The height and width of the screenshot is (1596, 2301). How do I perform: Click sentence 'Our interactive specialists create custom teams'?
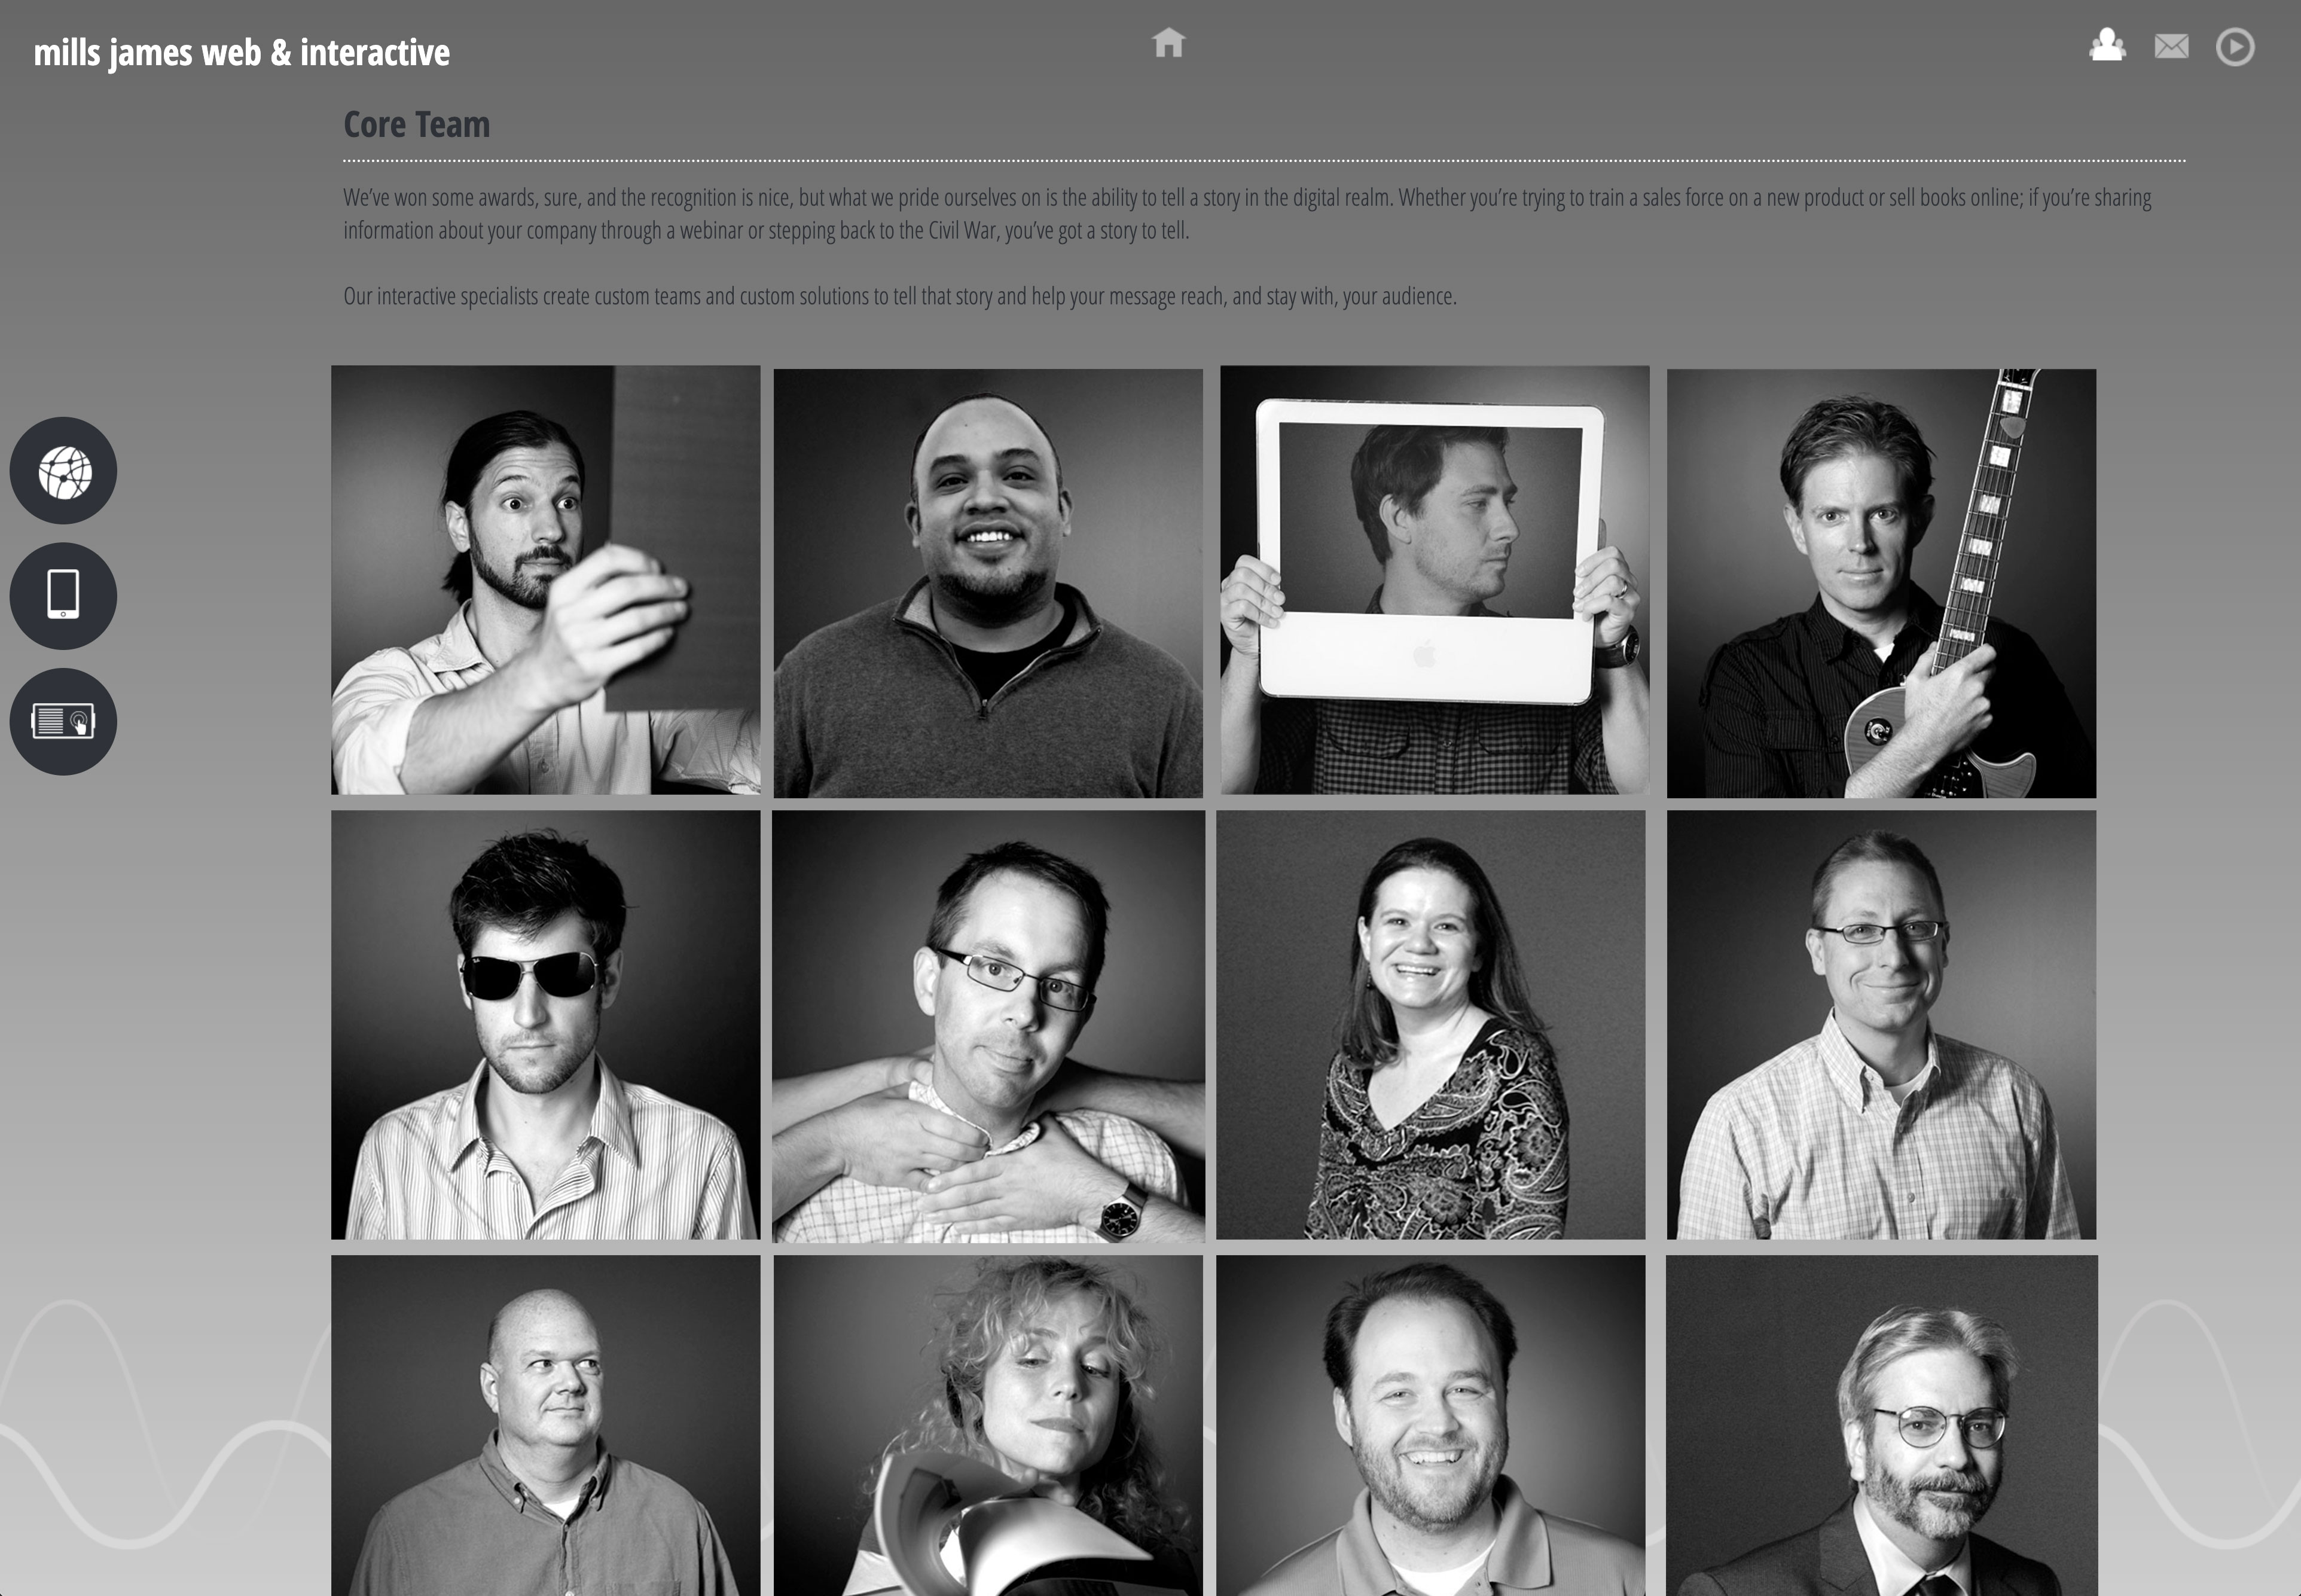tap(900, 296)
